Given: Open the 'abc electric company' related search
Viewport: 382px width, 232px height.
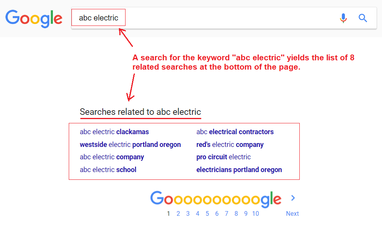Looking at the screenshot, I should click(112, 157).
